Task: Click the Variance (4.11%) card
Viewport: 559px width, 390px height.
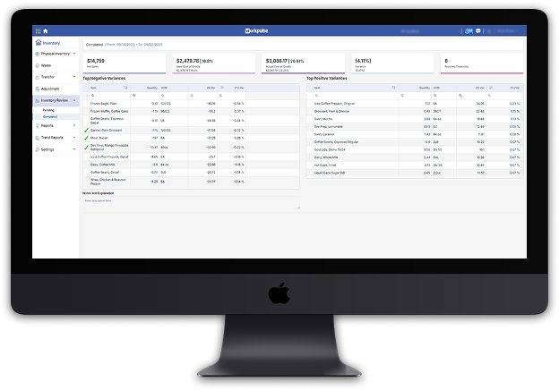Action: pos(392,64)
